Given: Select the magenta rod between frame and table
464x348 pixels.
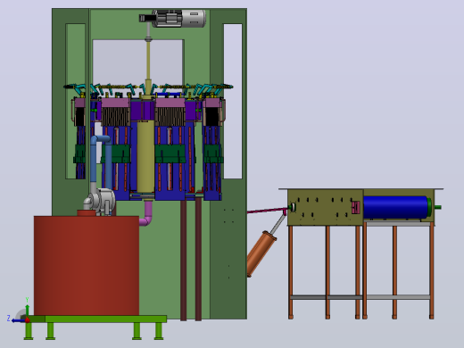Looking at the screenshot, I should tap(266, 211).
